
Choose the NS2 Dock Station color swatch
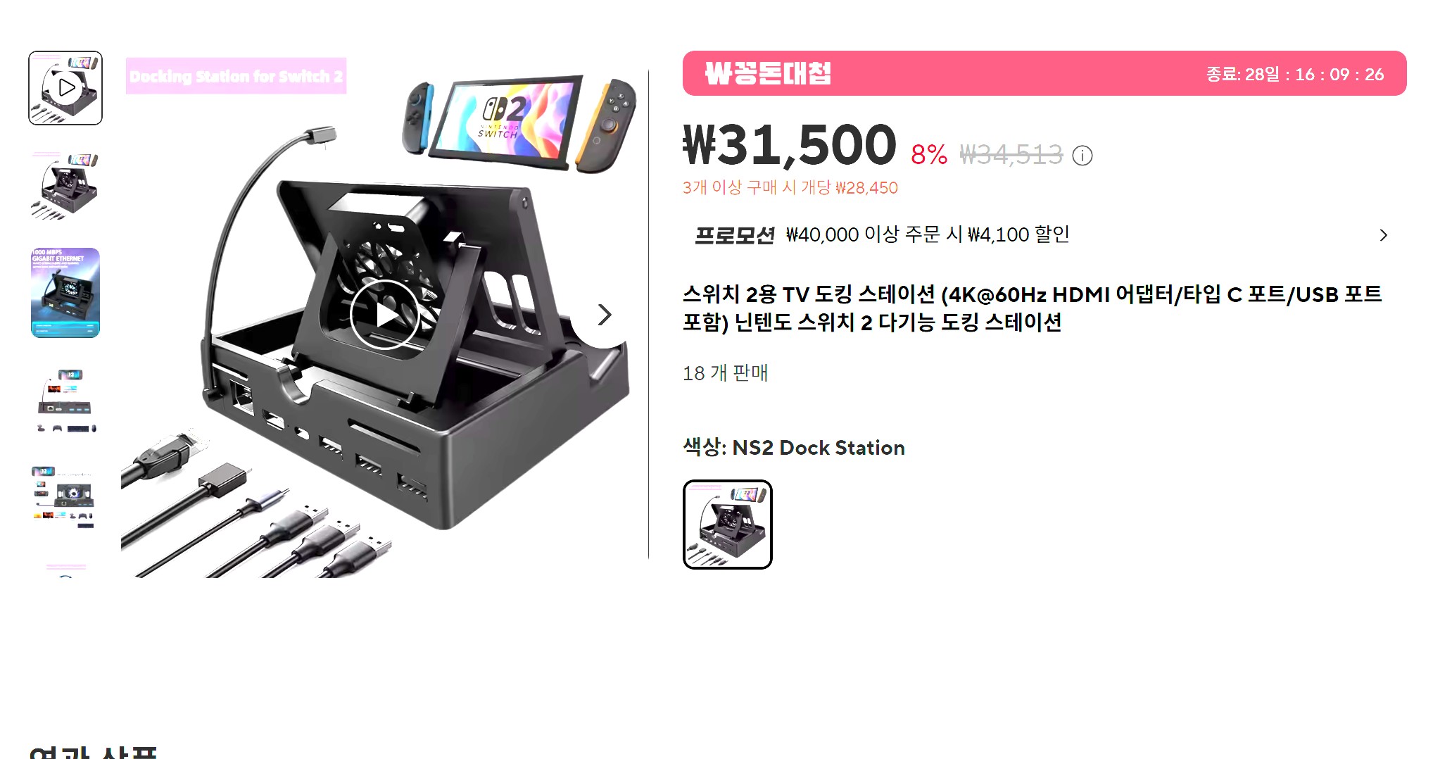728,525
